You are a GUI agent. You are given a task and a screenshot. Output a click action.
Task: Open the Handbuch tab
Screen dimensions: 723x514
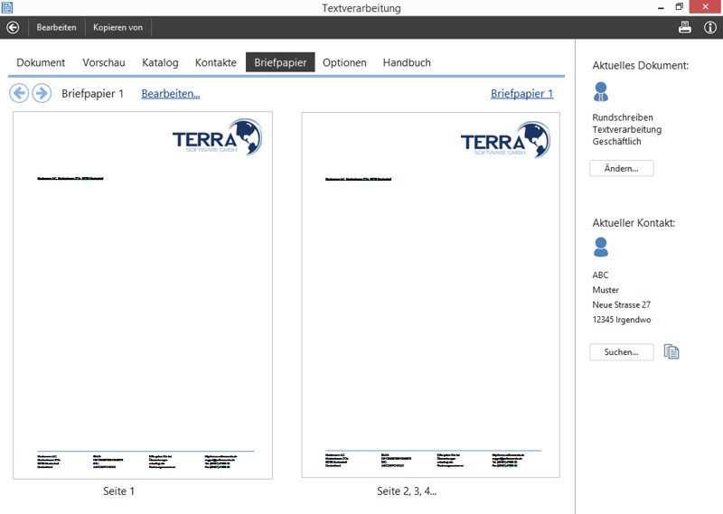(x=407, y=62)
